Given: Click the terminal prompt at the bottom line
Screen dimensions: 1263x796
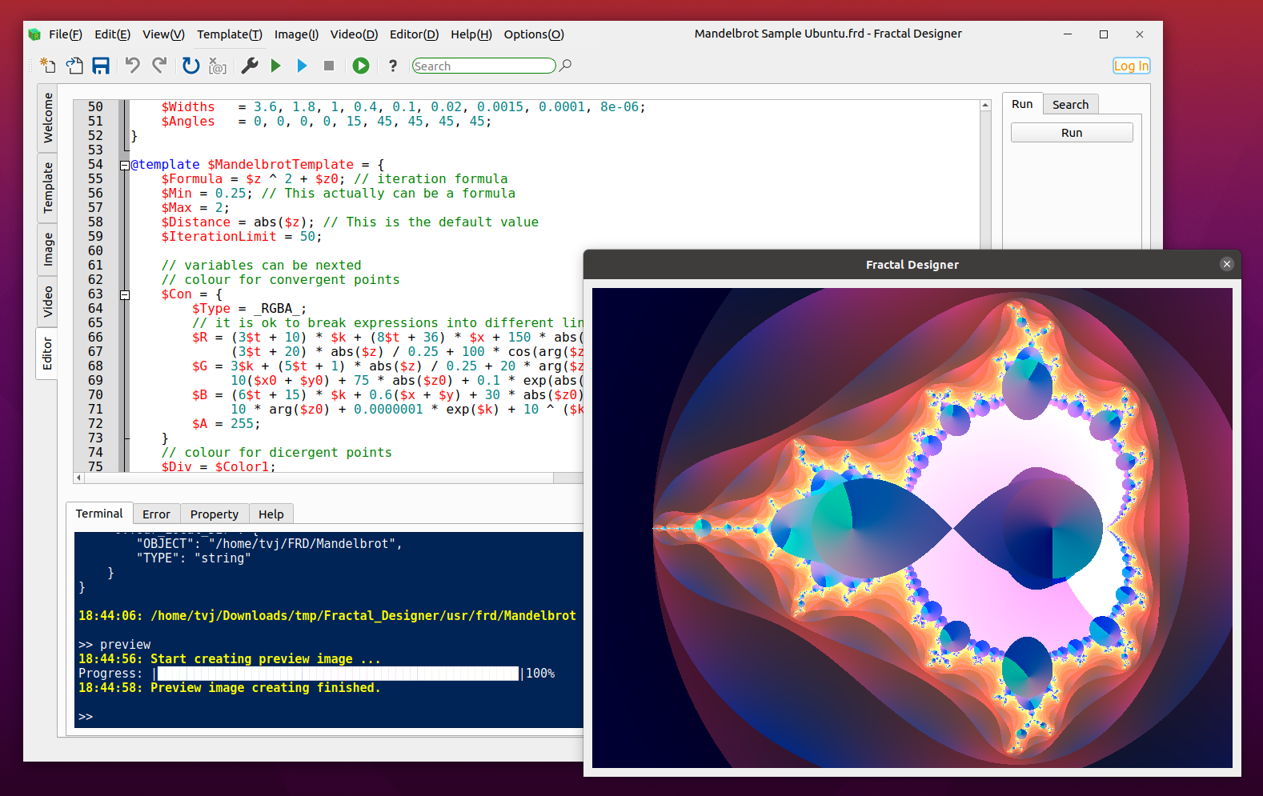Looking at the screenshot, I should [x=86, y=717].
